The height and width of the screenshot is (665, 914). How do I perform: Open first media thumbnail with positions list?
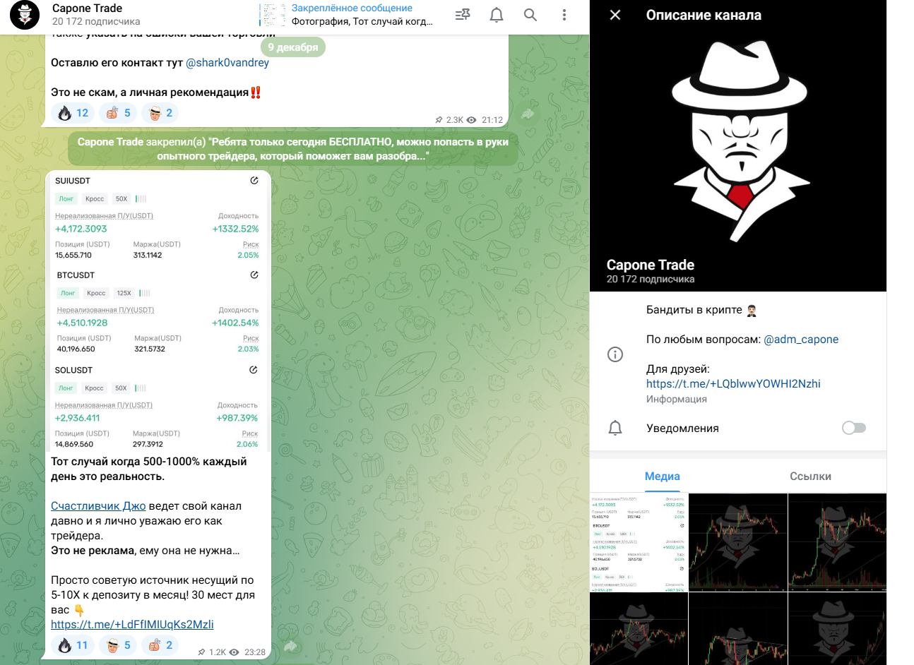639,542
